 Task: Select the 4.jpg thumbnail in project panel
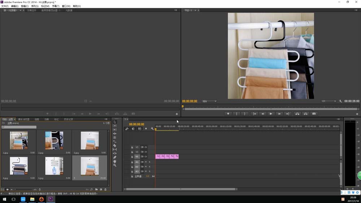click(18, 166)
